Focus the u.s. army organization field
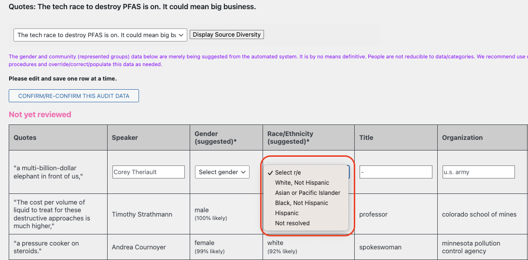 point(479,172)
